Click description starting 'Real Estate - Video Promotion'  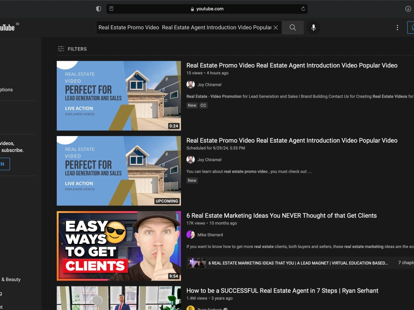[x=300, y=96]
